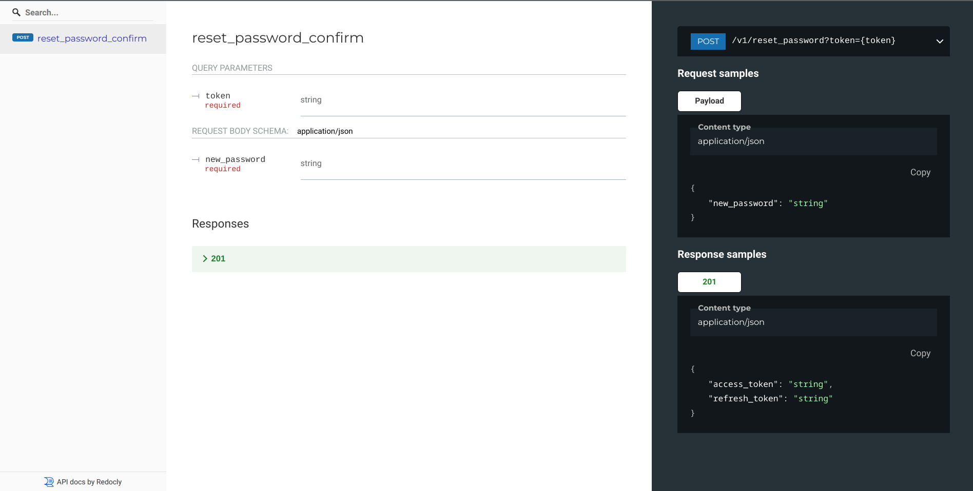Viewport: 973px width, 491px height.
Task: Collapse the endpoint path panel with its chevron
Action: point(940,41)
